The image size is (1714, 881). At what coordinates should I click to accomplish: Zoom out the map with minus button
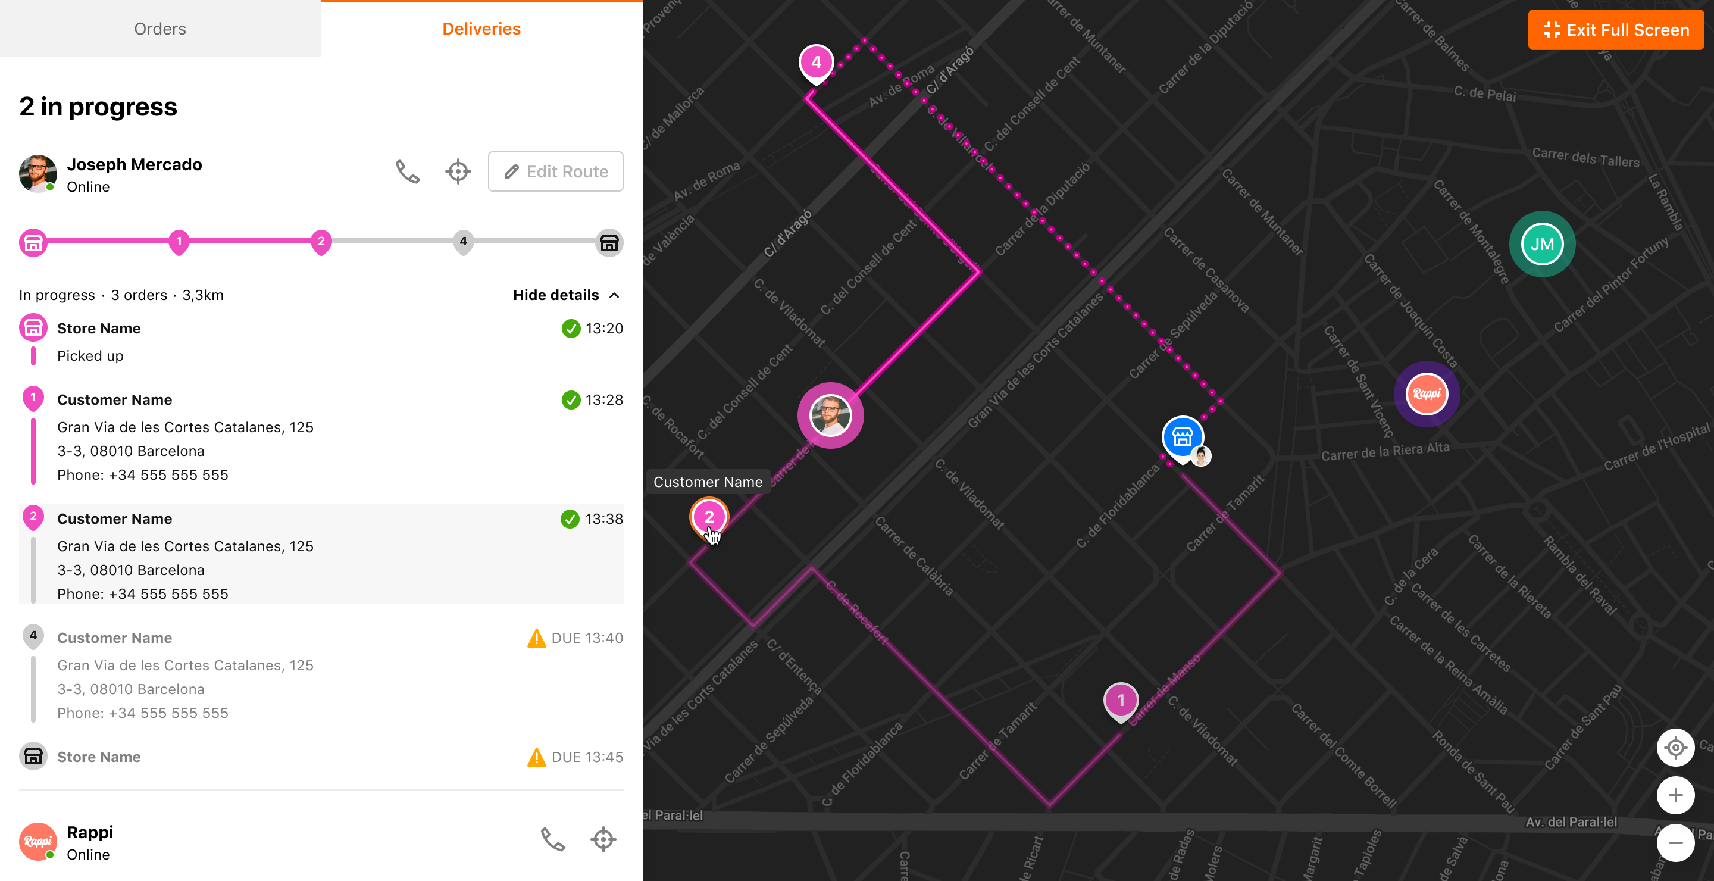(x=1675, y=842)
